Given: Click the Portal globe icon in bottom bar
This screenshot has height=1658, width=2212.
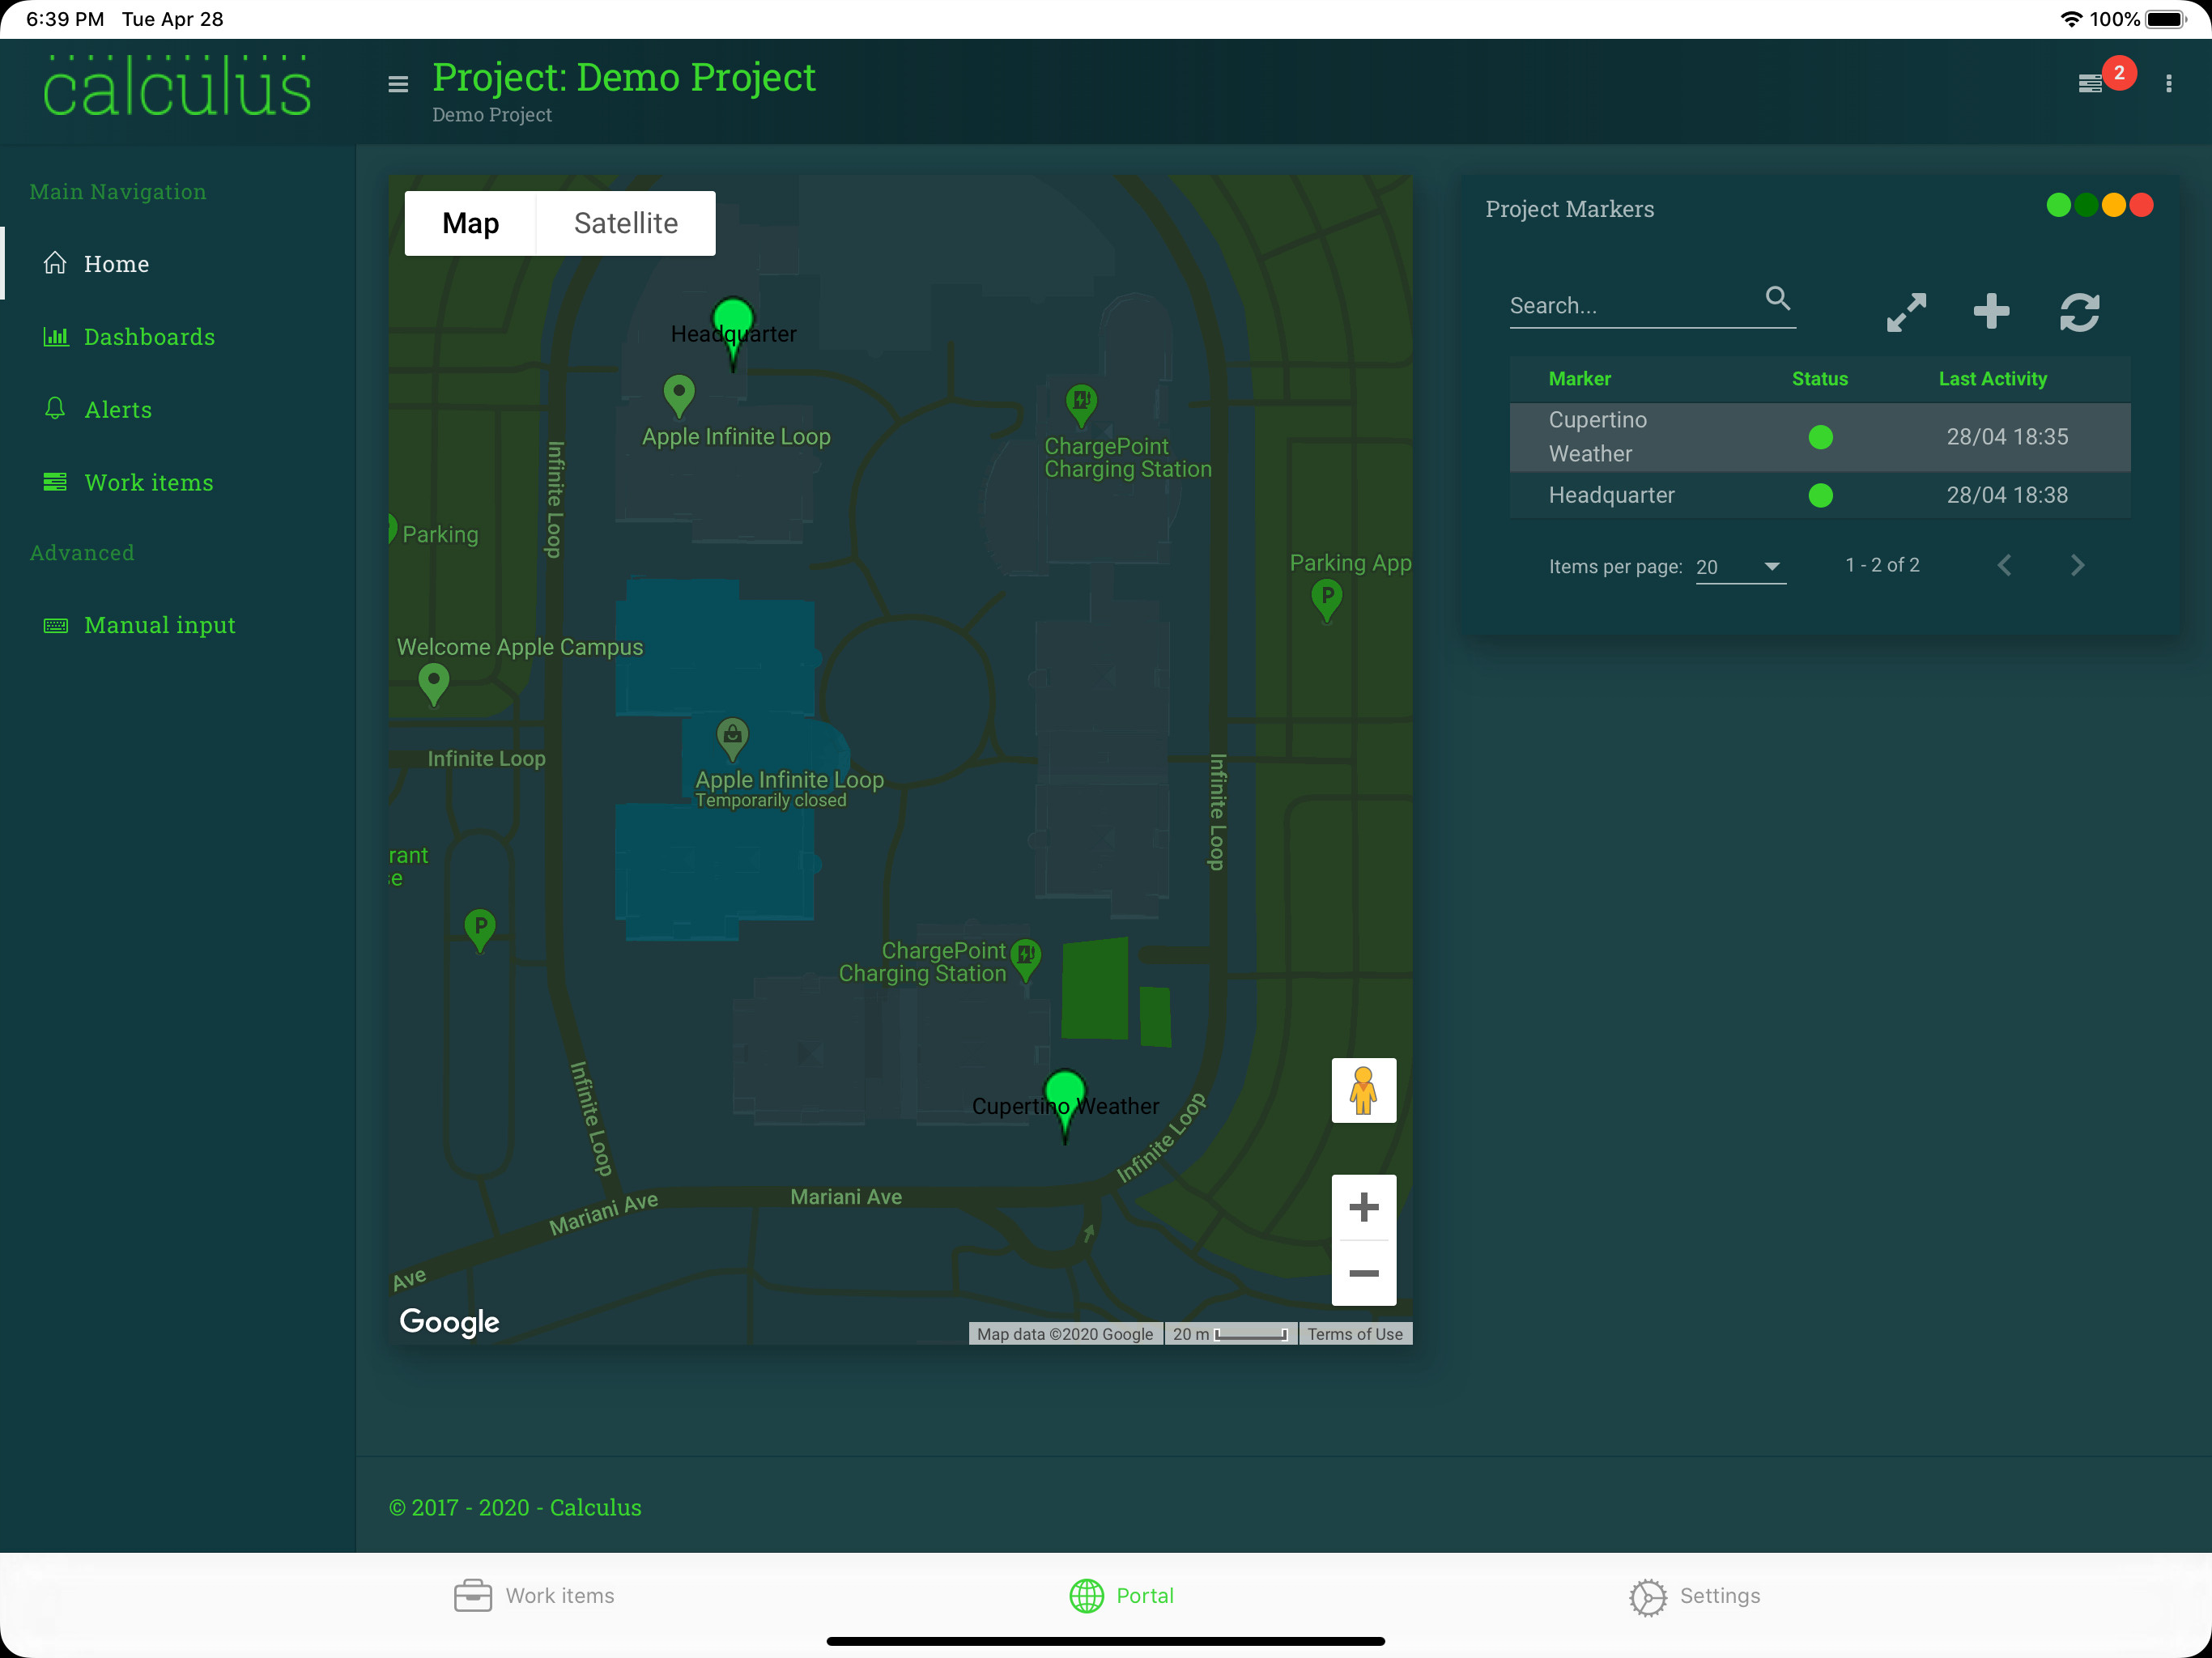Looking at the screenshot, I should pyautogui.click(x=1086, y=1595).
